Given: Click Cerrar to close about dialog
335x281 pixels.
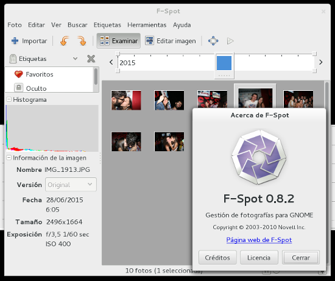Looking at the screenshot, I should coord(301,257).
